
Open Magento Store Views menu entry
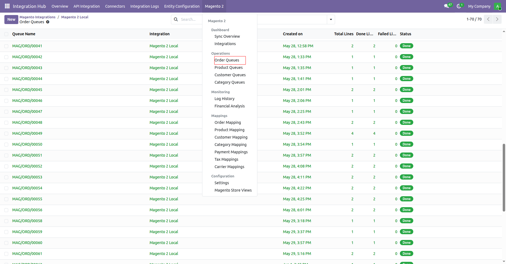pyautogui.click(x=233, y=190)
